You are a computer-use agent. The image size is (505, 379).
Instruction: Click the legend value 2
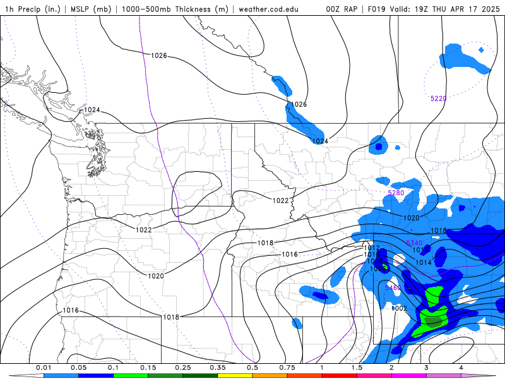(391, 368)
